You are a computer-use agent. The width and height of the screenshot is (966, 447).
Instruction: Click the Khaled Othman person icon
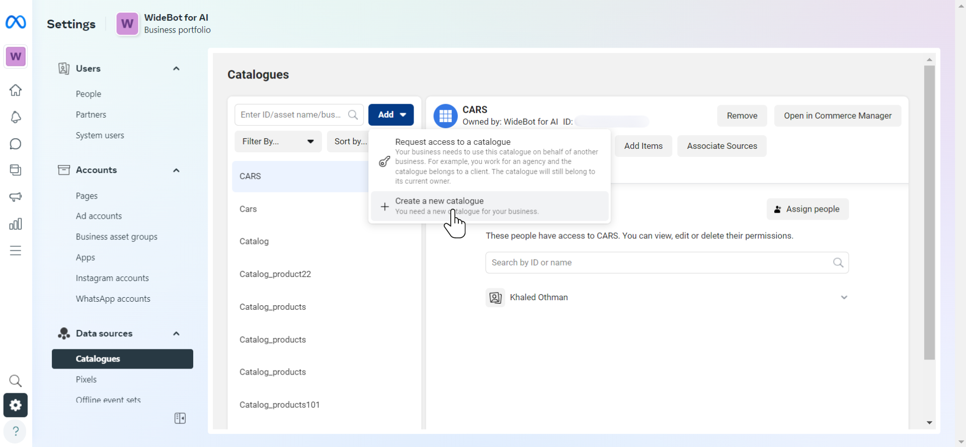pyautogui.click(x=496, y=298)
